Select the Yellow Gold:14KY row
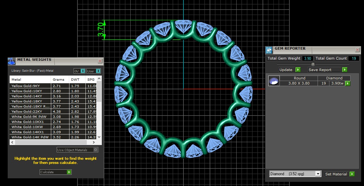The image size is (364, 186). point(53,96)
